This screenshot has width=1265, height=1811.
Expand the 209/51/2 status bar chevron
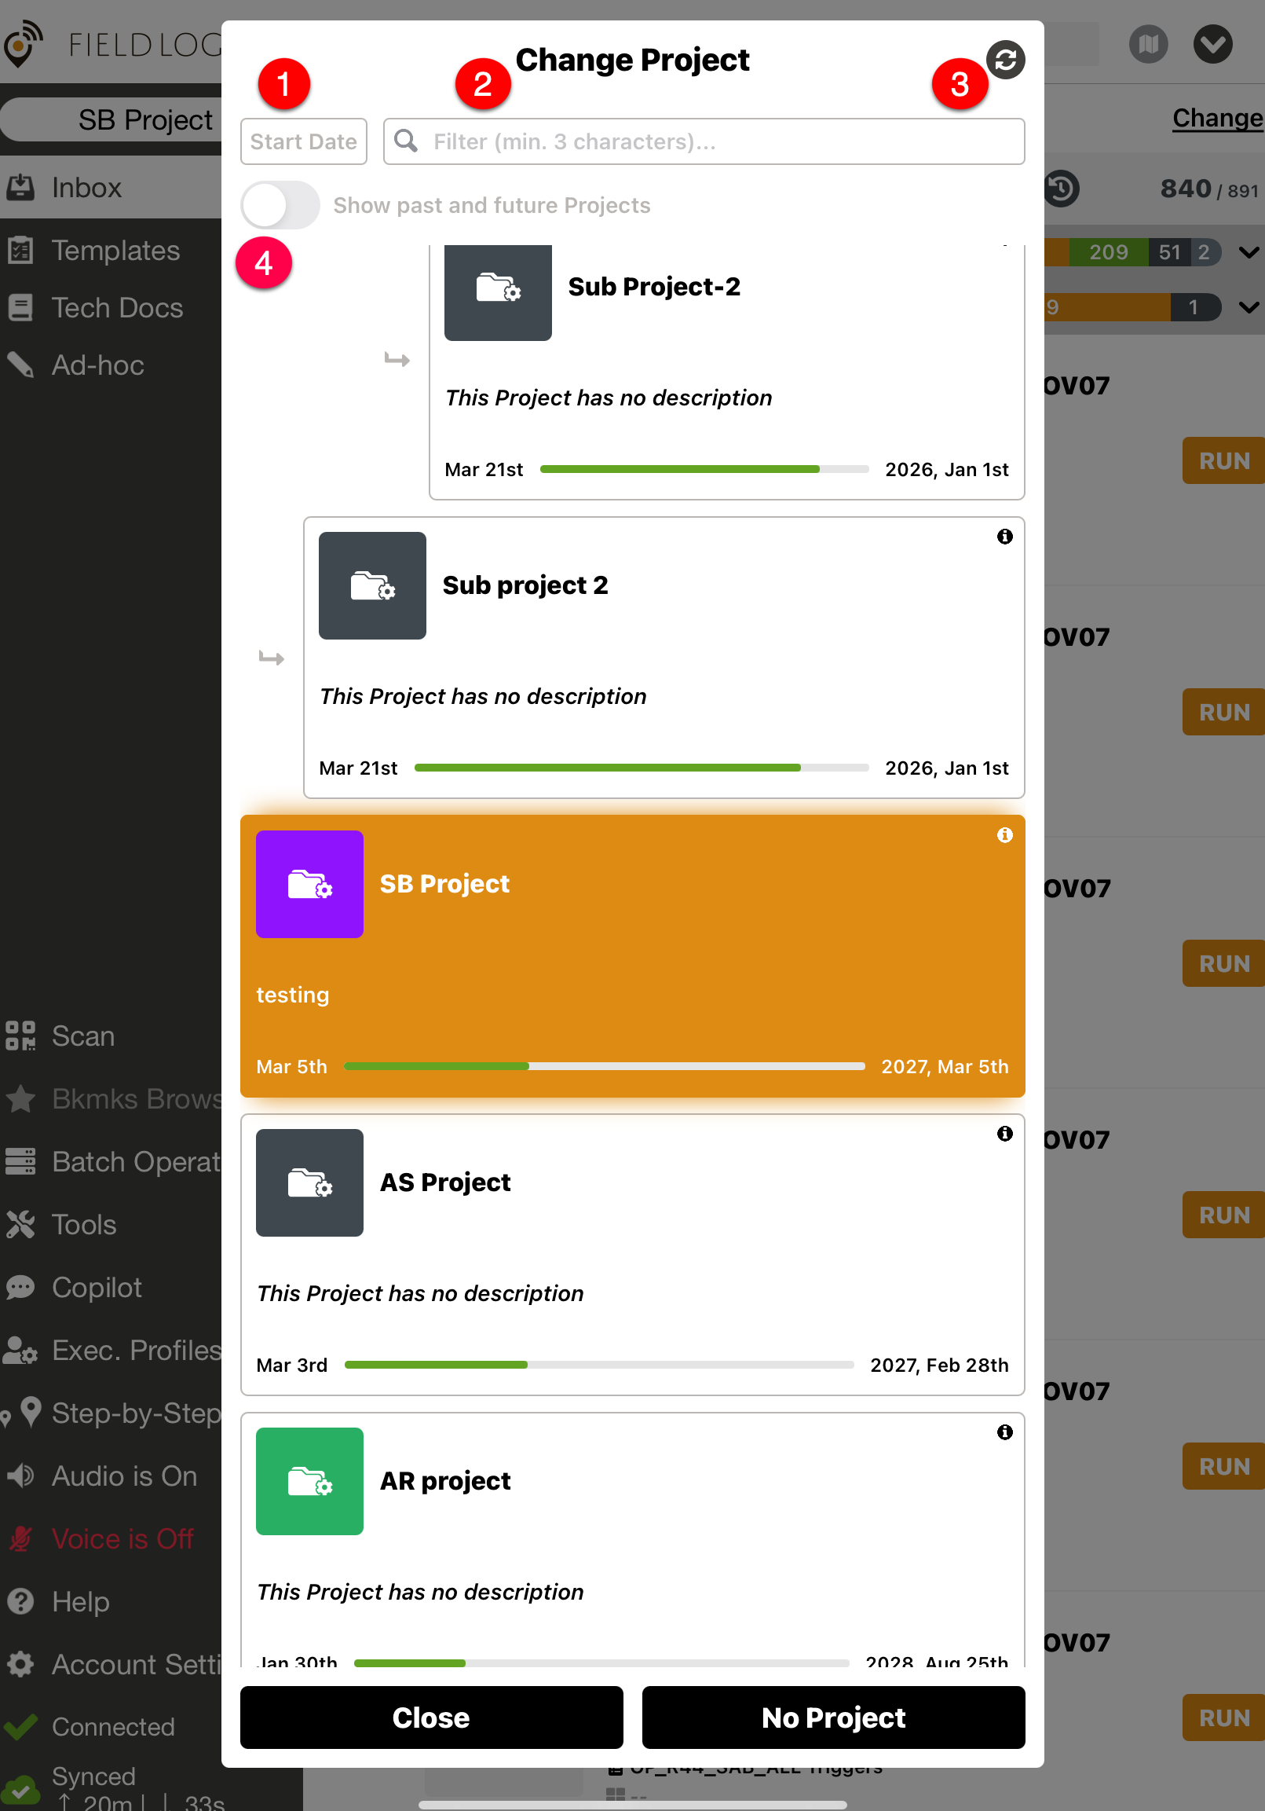tap(1249, 253)
